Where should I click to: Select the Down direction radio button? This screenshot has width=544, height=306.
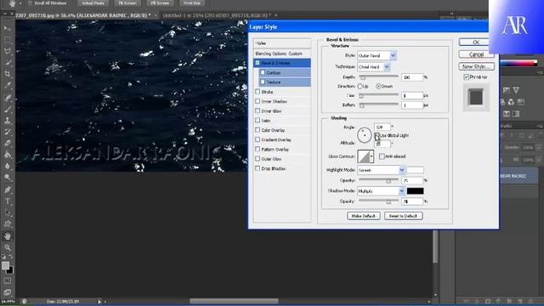(x=378, y=86)
